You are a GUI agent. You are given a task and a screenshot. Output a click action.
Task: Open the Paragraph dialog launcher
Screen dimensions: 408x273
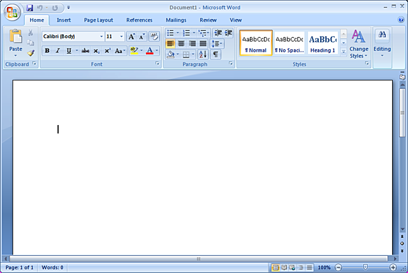(231, 63)
